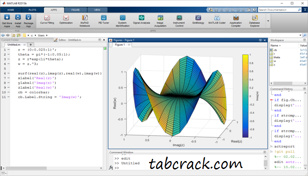Screen dimensions: 308x176
Task: Open Workspace panel actions menu
Action: tap(304, 40)
